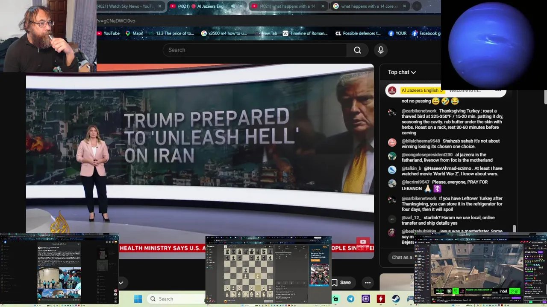The image size is (547, 307).
Task: Open the Facebook YOUR bookmark
Action: pos(397,33)
